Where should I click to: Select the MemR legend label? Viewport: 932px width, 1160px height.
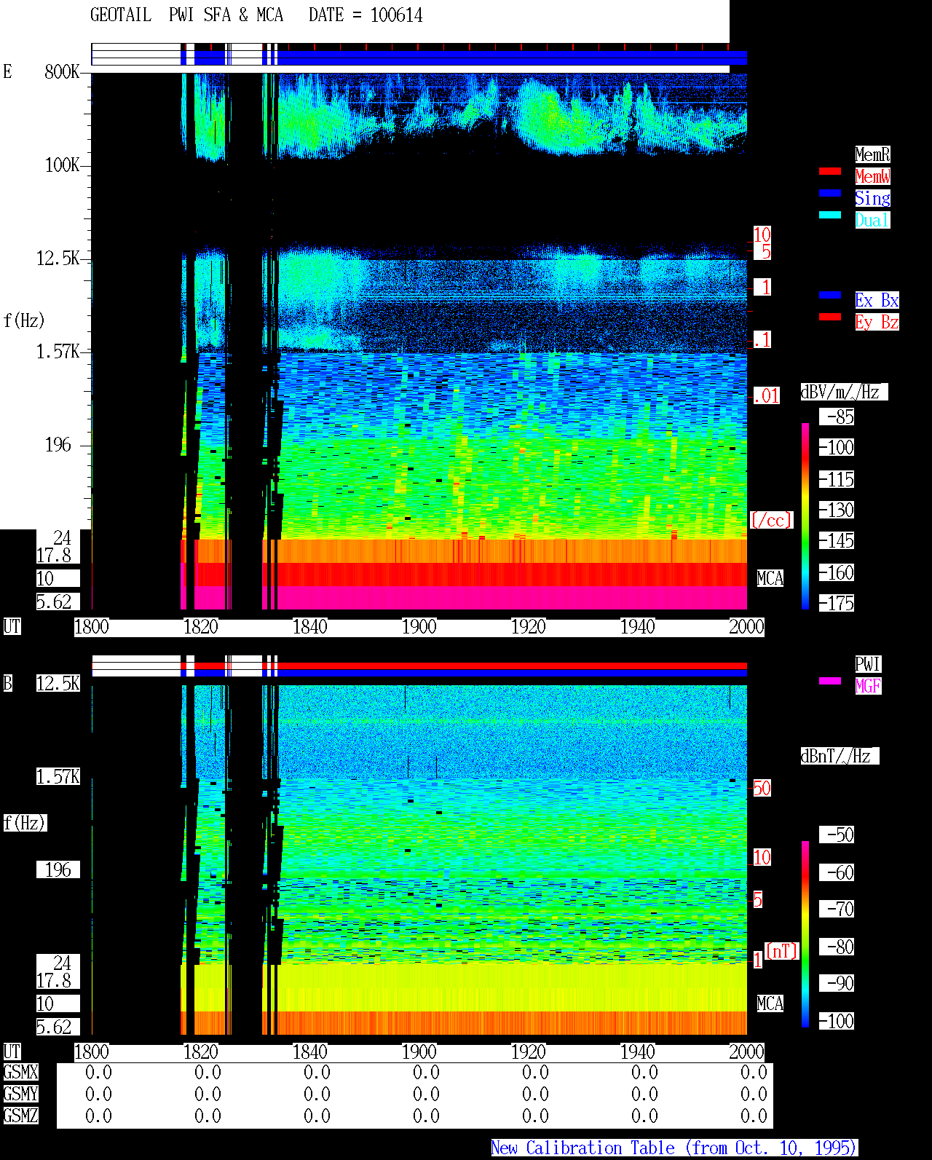coord(872,154)
